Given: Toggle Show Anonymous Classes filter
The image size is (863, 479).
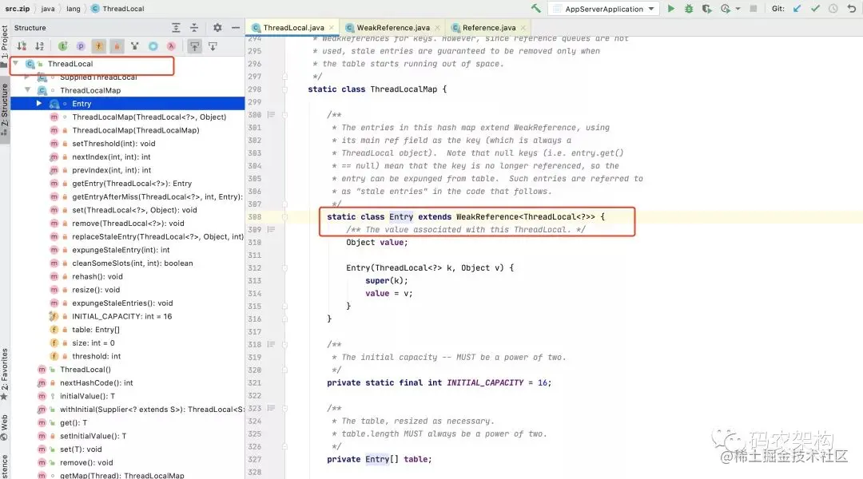Looking at the screenshot, I should click(153, 46).
